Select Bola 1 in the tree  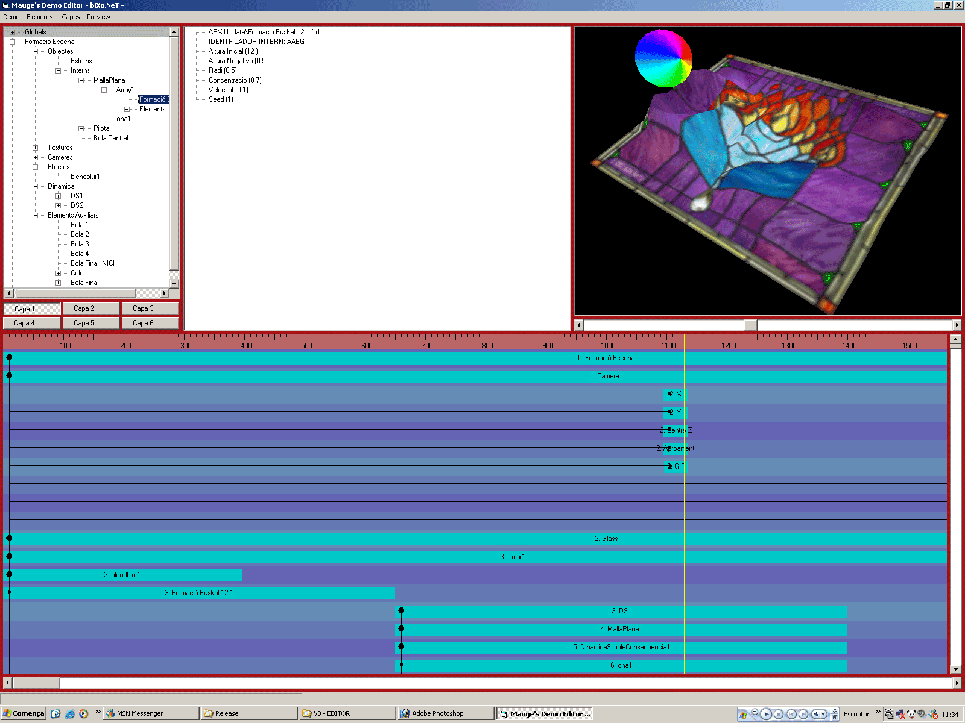pyautogui.click(x=79, y=225)
